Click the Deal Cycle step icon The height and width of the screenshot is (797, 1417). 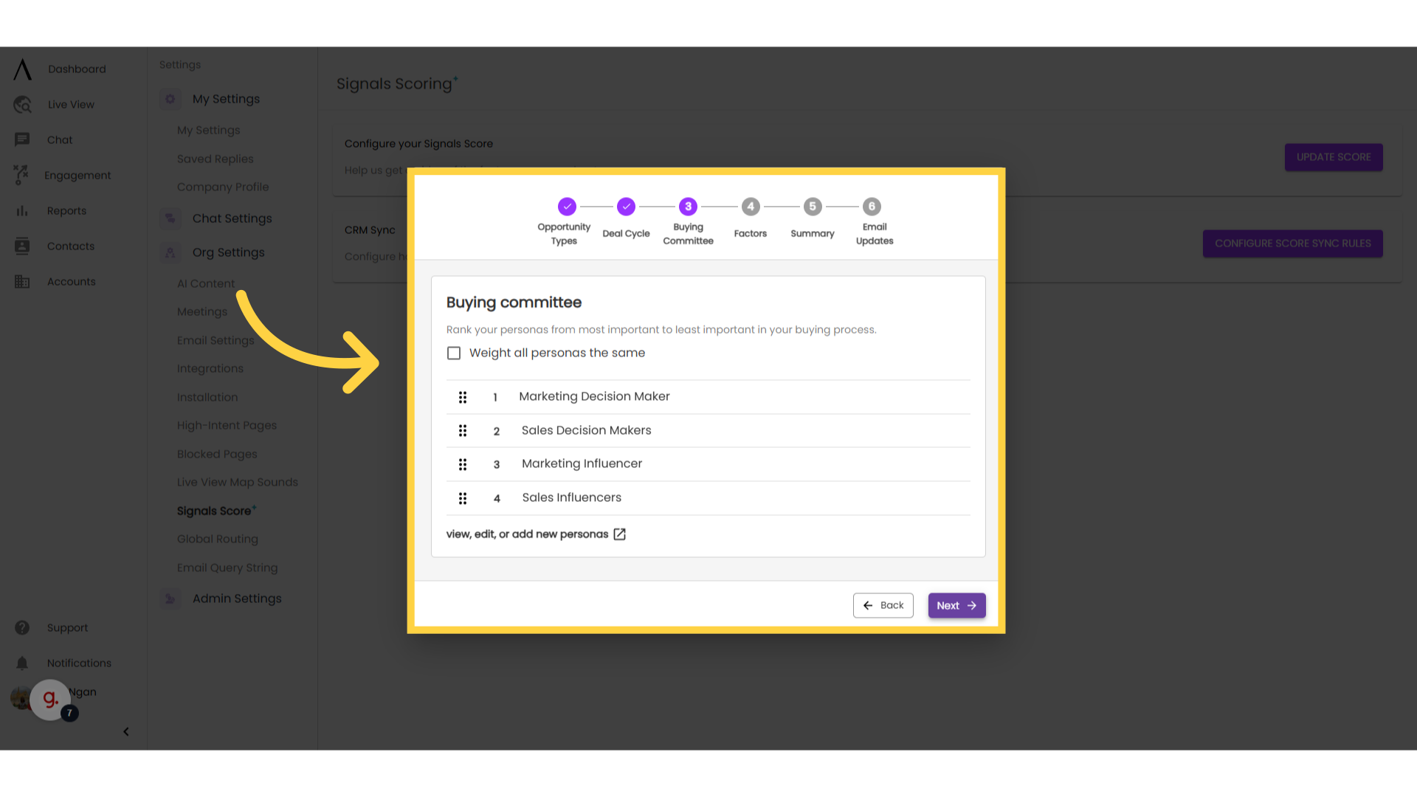[x=626, y=207]
